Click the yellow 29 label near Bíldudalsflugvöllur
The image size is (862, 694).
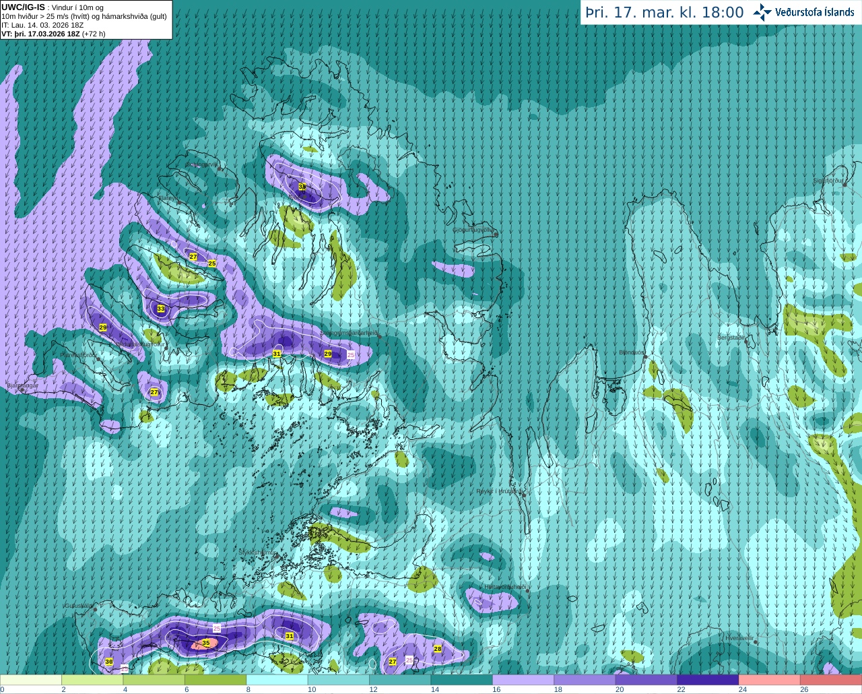click(x=103, y=327)
